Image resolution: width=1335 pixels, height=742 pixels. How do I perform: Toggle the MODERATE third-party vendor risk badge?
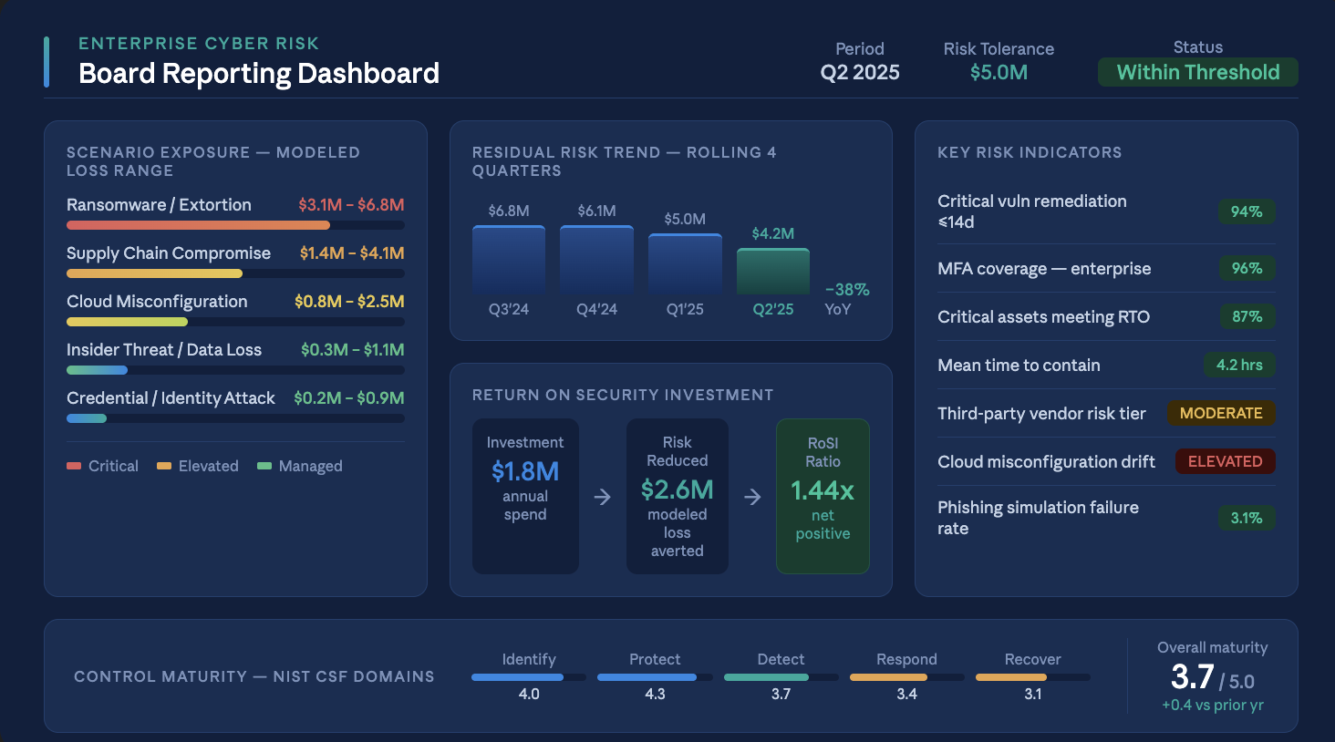[x=1221, y=413]
